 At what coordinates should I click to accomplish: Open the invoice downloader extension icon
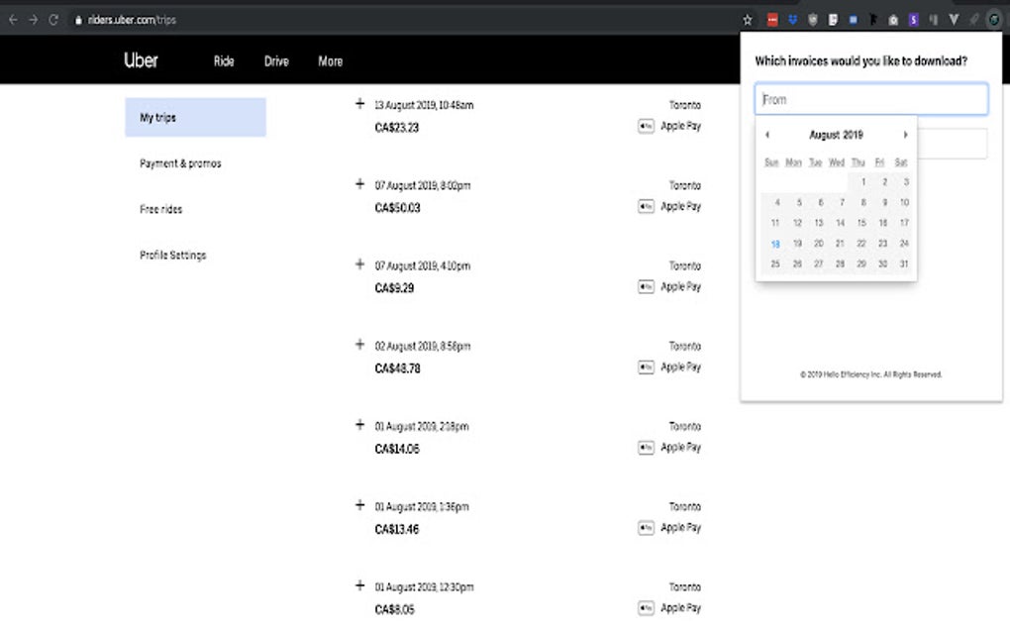coord(995,19)
